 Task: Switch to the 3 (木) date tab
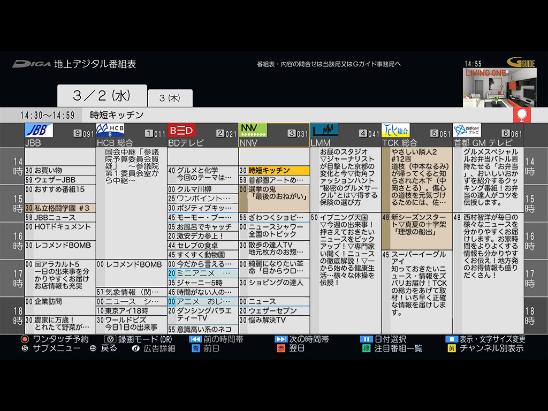point(170,98)
